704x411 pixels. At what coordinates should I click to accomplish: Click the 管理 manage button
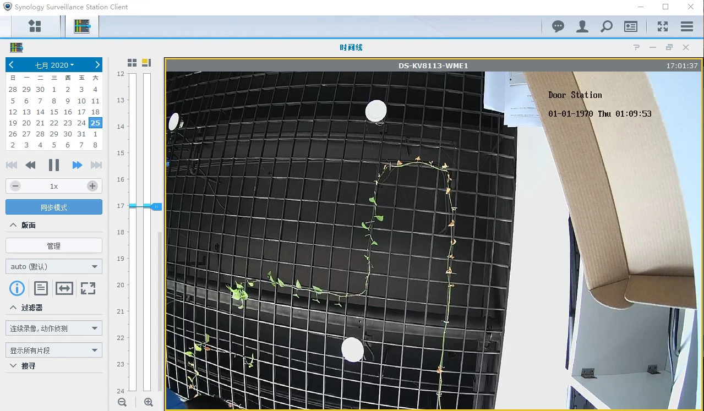54,246
